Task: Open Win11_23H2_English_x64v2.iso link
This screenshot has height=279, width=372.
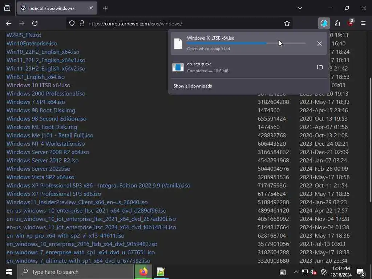Action: [x=46, y=69]
